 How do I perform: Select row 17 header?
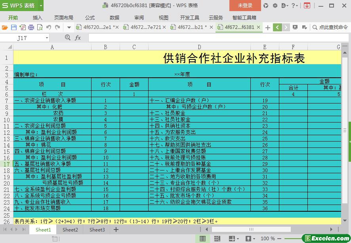pyautogui.click(x=6, y=164)
